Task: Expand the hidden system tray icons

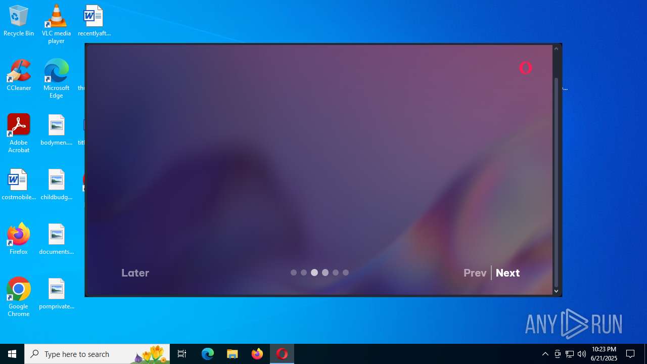Action: (545, 354)
